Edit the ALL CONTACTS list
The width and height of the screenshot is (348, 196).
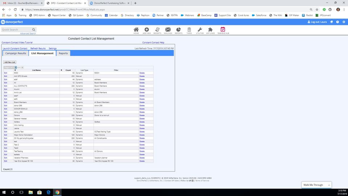(5, 86)
